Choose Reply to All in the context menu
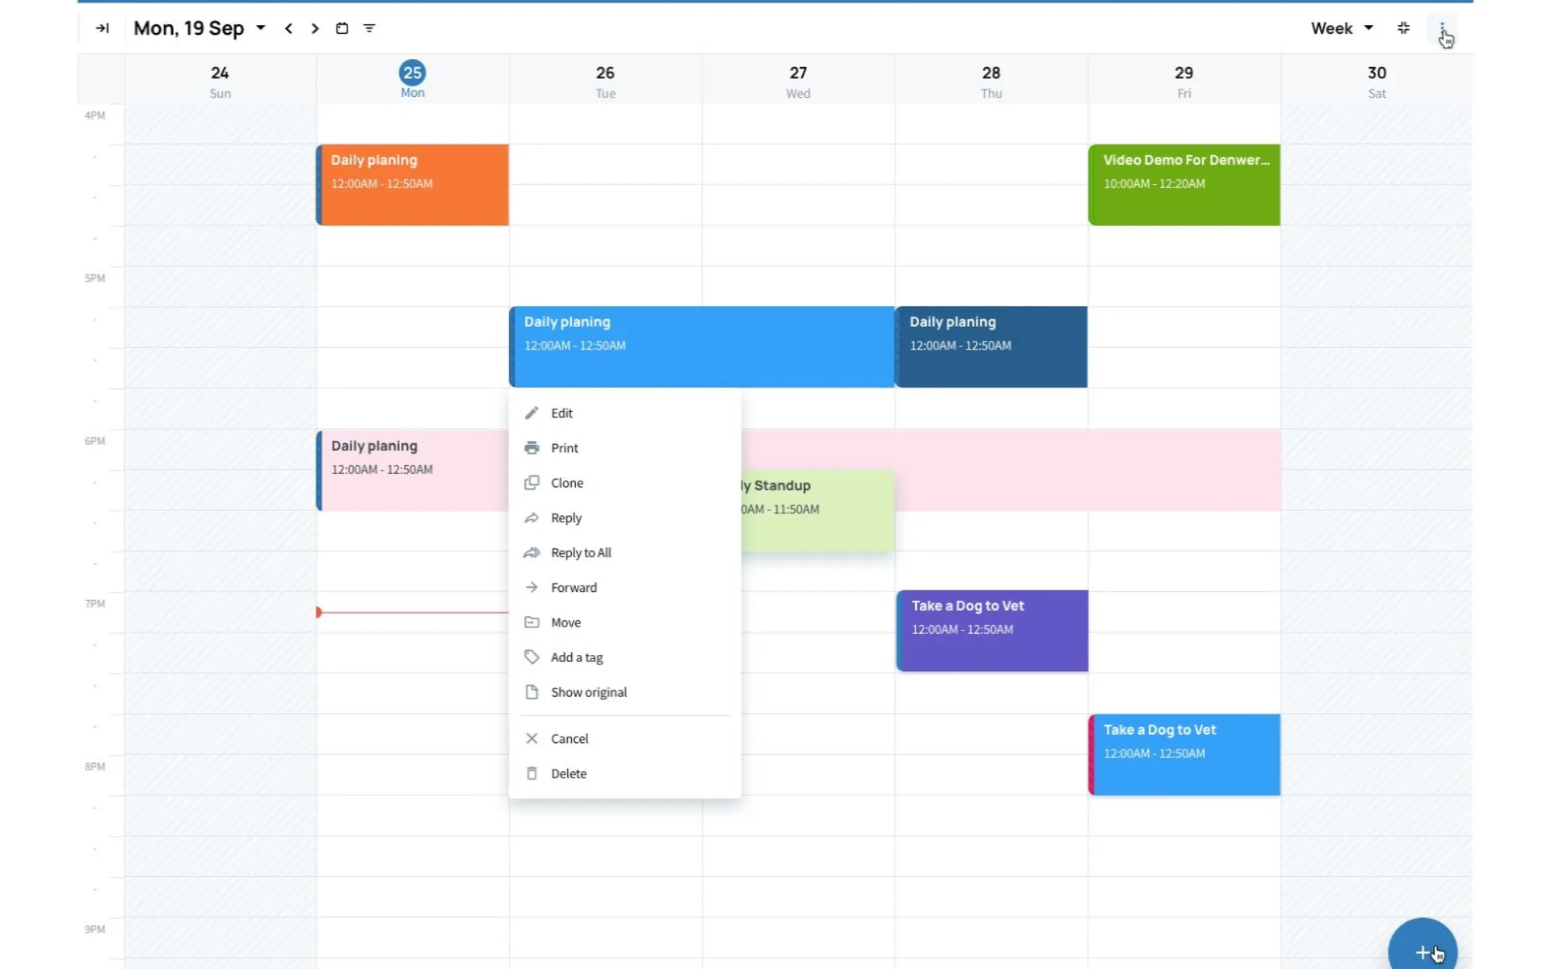Viewport: 1551px width, 969px height. click(x=624, y=552)
